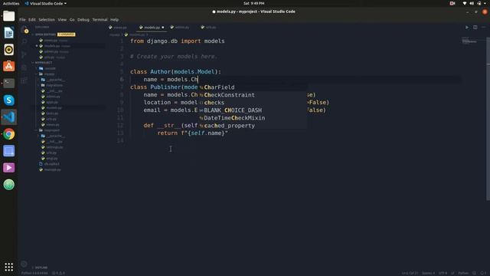Launch LibreOffice Writer from the dock
This screenshot has width=490, height=276.
(8, 33)
